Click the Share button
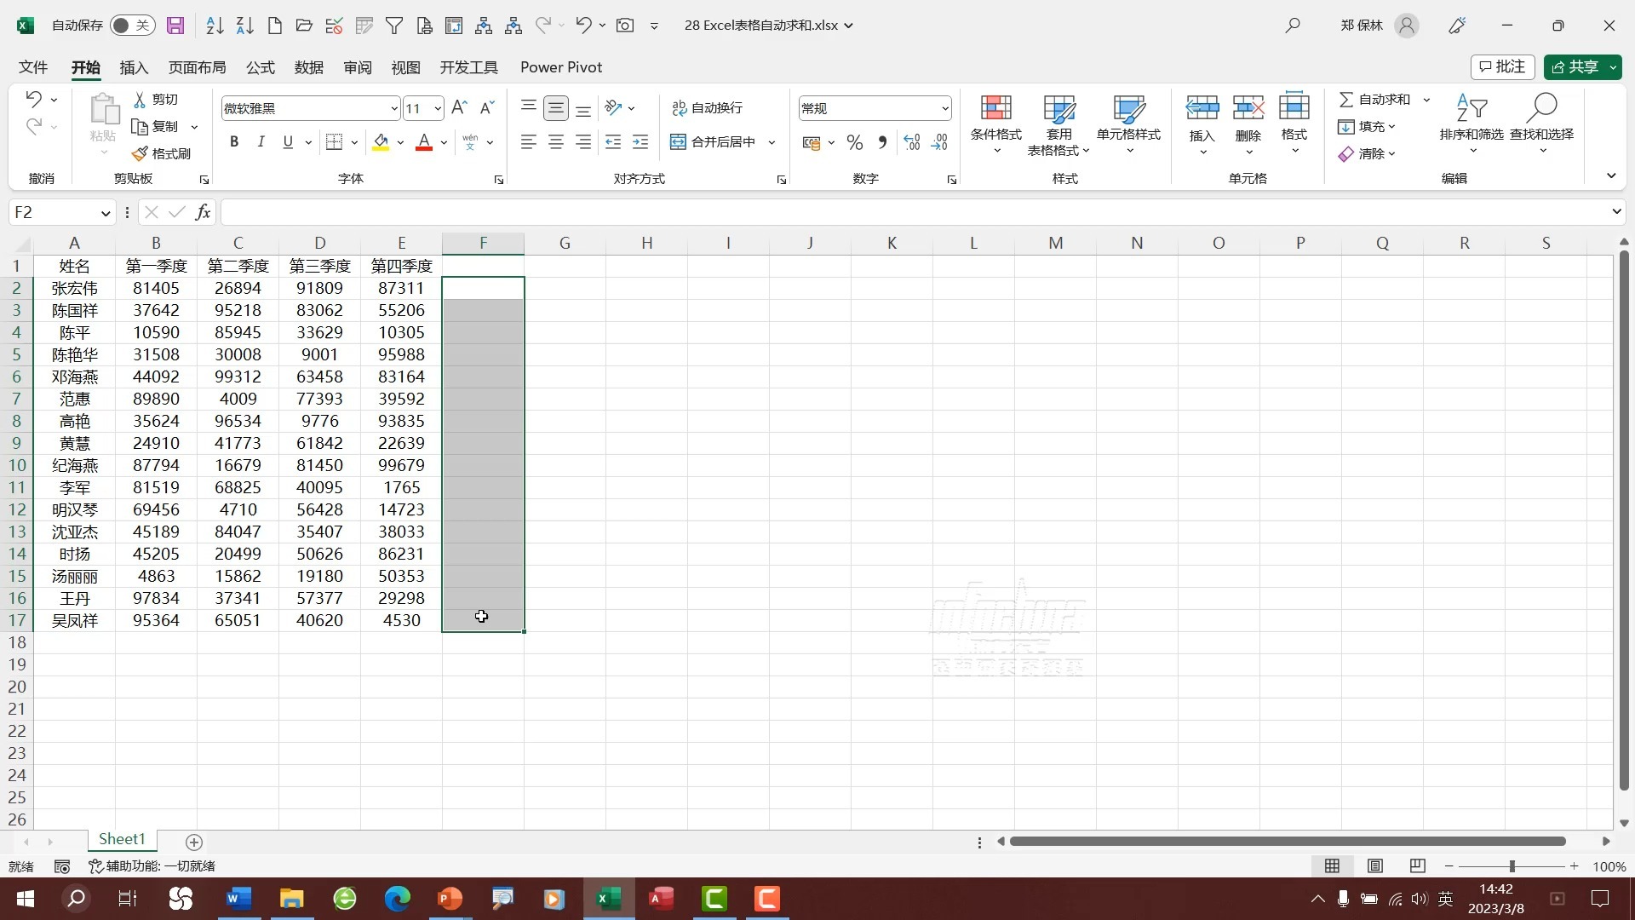The width and height of the screenshot is (1635, 920). [x=1575, y=67]
